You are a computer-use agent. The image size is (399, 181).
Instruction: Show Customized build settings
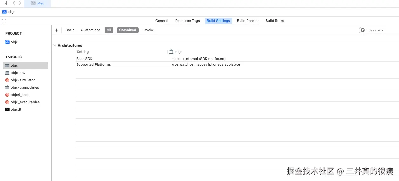(x=91, y=30)
